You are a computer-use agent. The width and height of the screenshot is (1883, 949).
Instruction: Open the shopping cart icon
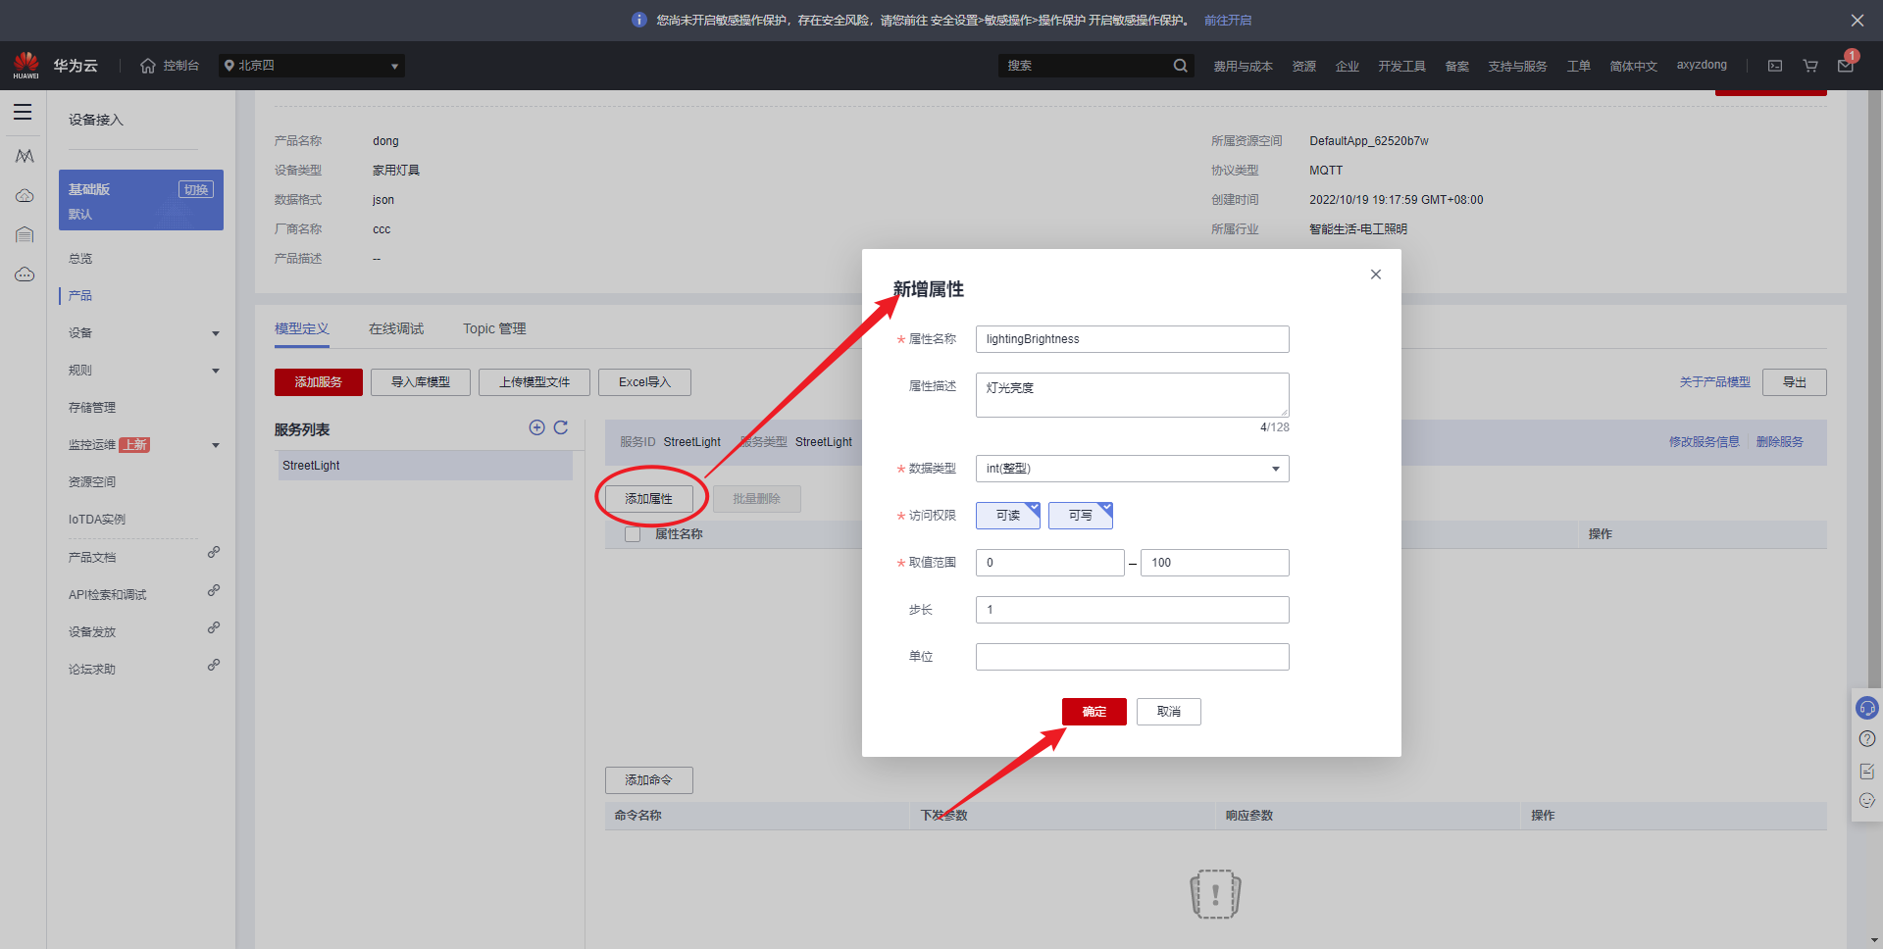1810,66
